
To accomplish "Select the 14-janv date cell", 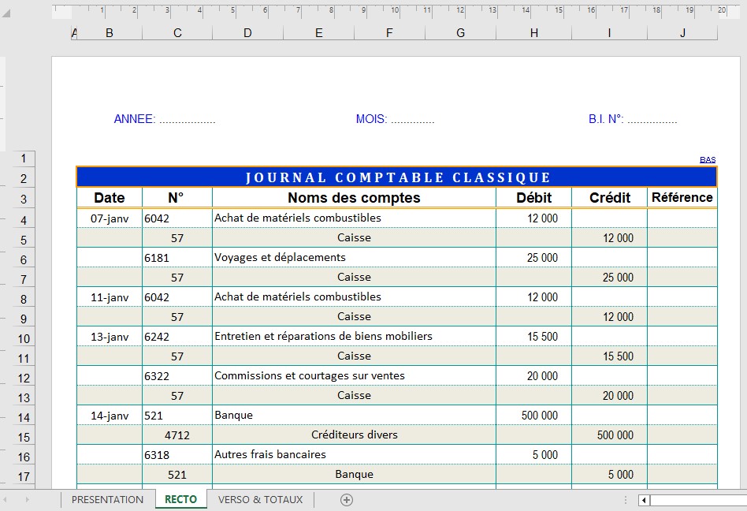I will point(110,415).
